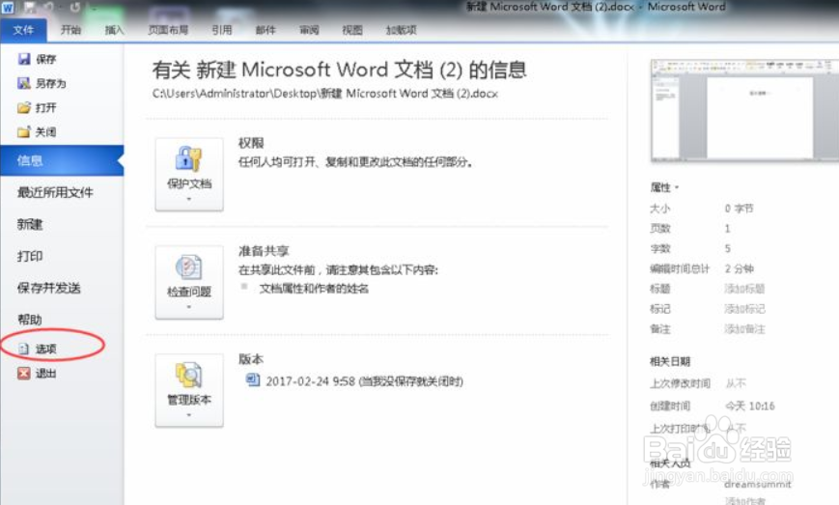Image resolution: width=839 pixels, height=505 pixels.
Task: Click the 0 字节 size value
Action: [x=739, y=209]
